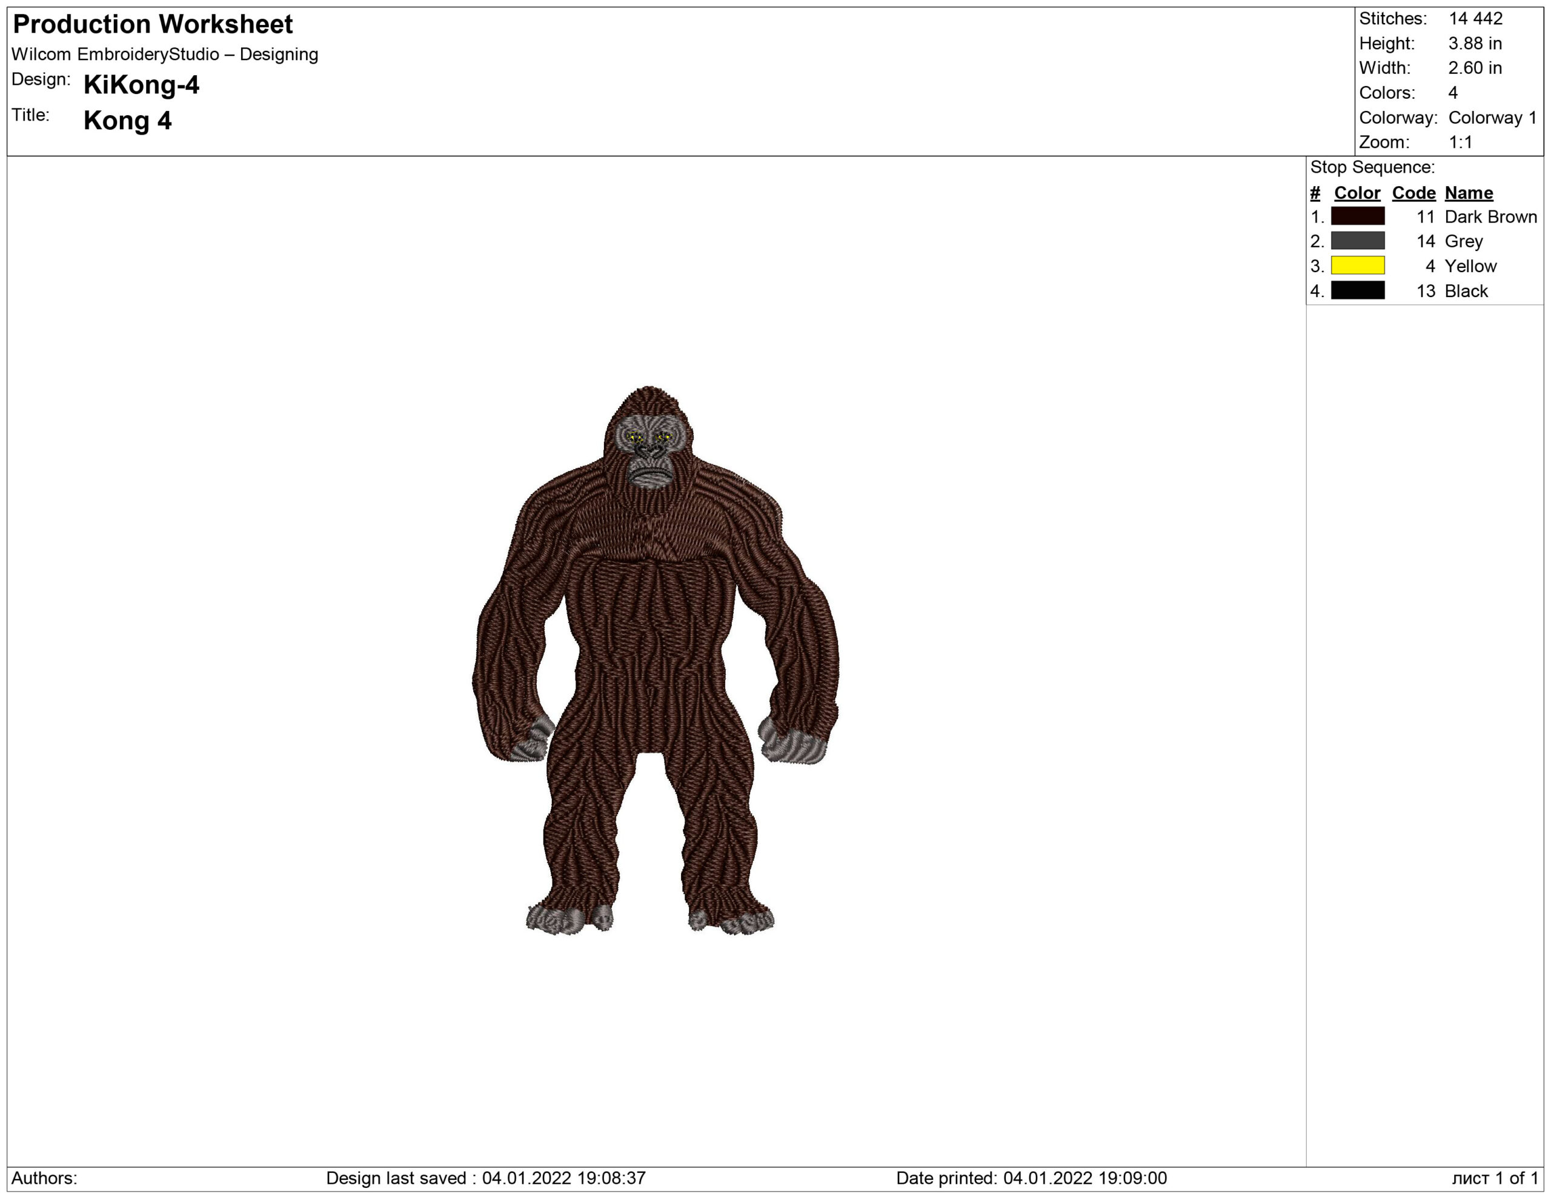Click the Authors label in footer
Image resolution: width=1551 pixels, height=1194 pixels.
44,1178
